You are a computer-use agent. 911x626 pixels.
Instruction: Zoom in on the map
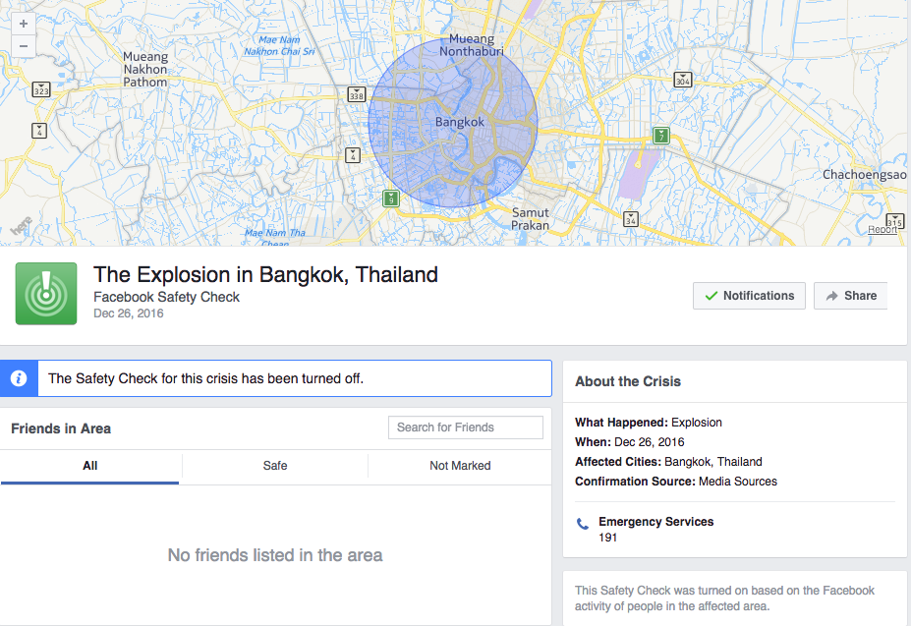pos(24,23)
